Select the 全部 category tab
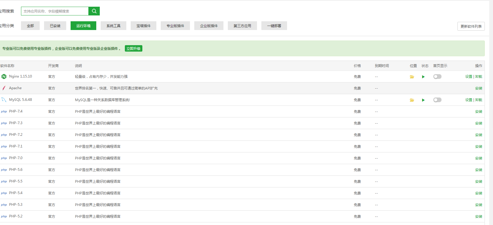Viewport: 493px width, 225px height. coord(30,26)
